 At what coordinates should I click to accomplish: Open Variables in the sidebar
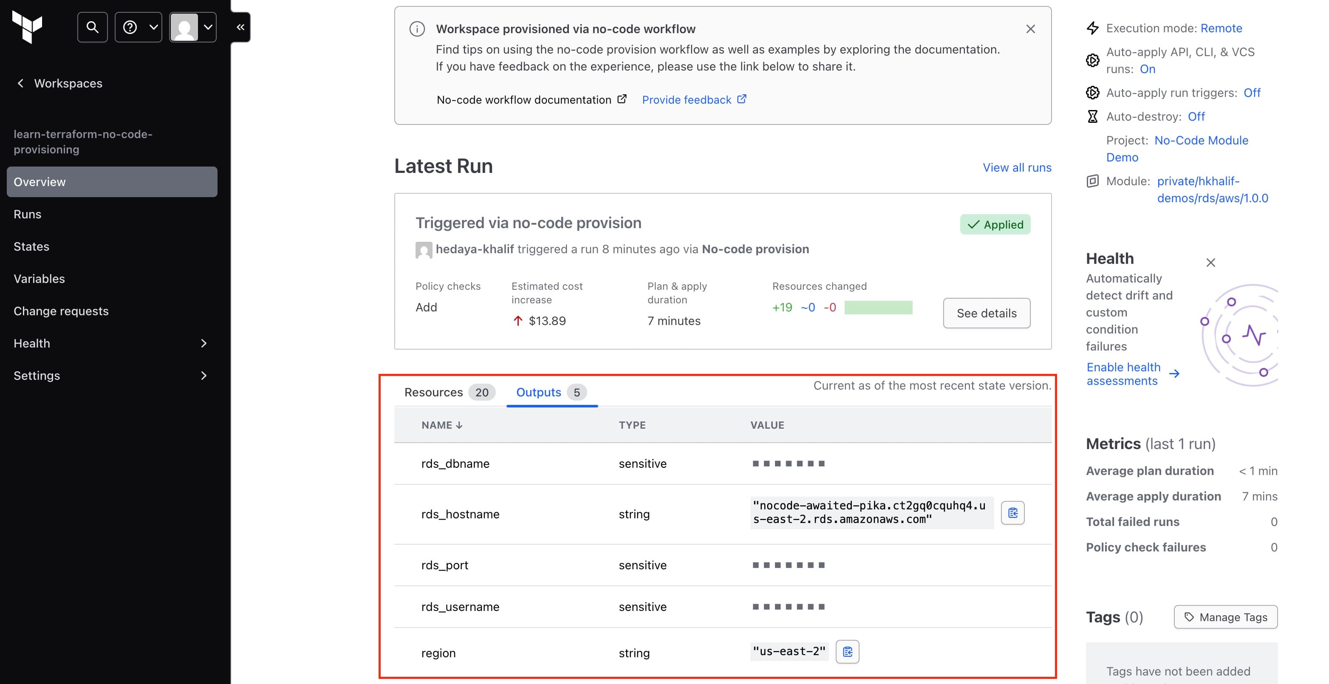(39, 279)
